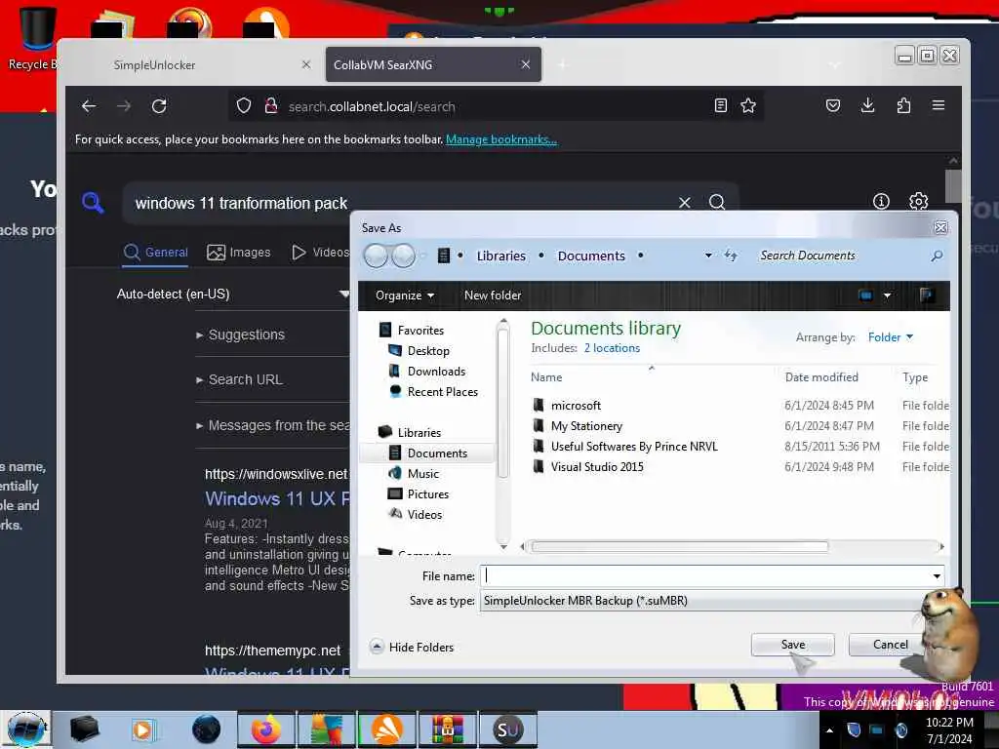
Task: Open the Firefox downloads panel
Action: click(867, 105)
